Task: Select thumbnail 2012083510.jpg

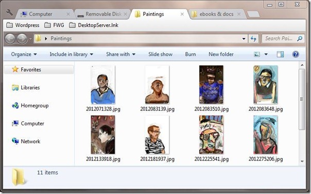Action: coord(211,85)
